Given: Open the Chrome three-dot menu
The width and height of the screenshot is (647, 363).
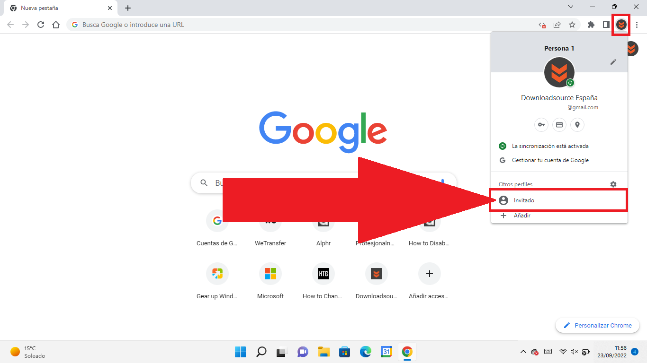Looking at the screenshot, I should (x=637, y=25).
